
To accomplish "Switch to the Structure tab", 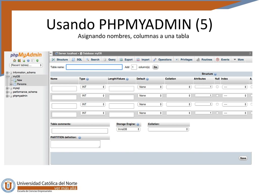I will (60, 60).
